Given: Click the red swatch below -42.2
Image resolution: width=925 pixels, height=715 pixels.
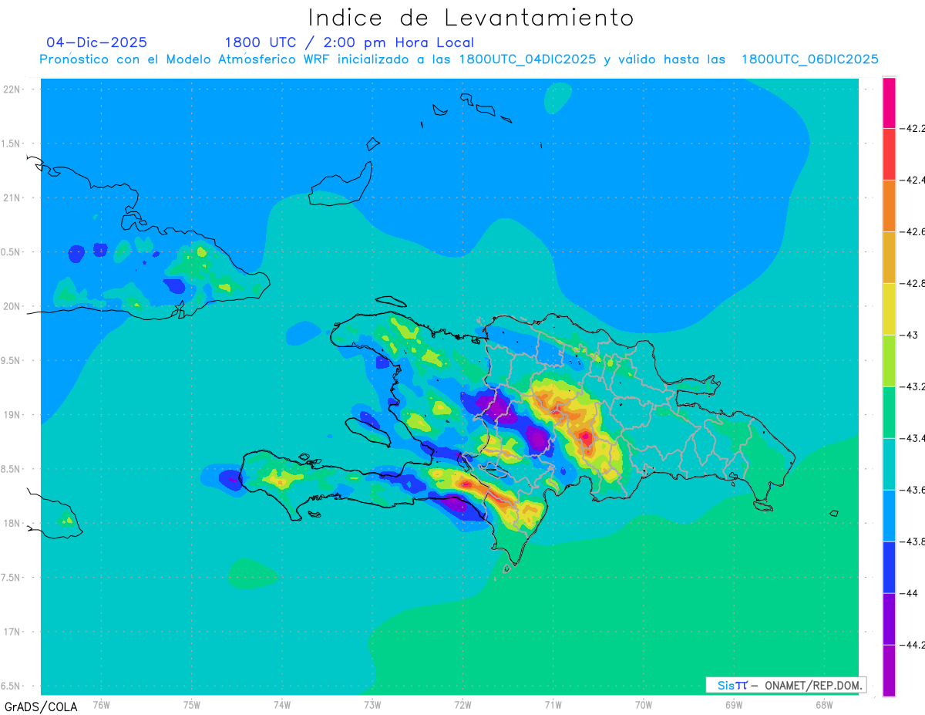Looking at the screenshot, I should 889,153.
